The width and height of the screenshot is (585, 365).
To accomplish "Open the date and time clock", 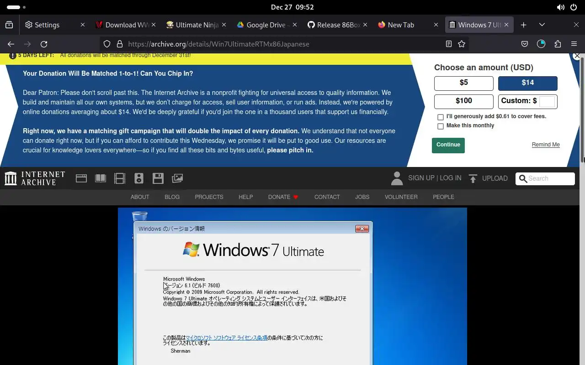I will coord(292,7).
